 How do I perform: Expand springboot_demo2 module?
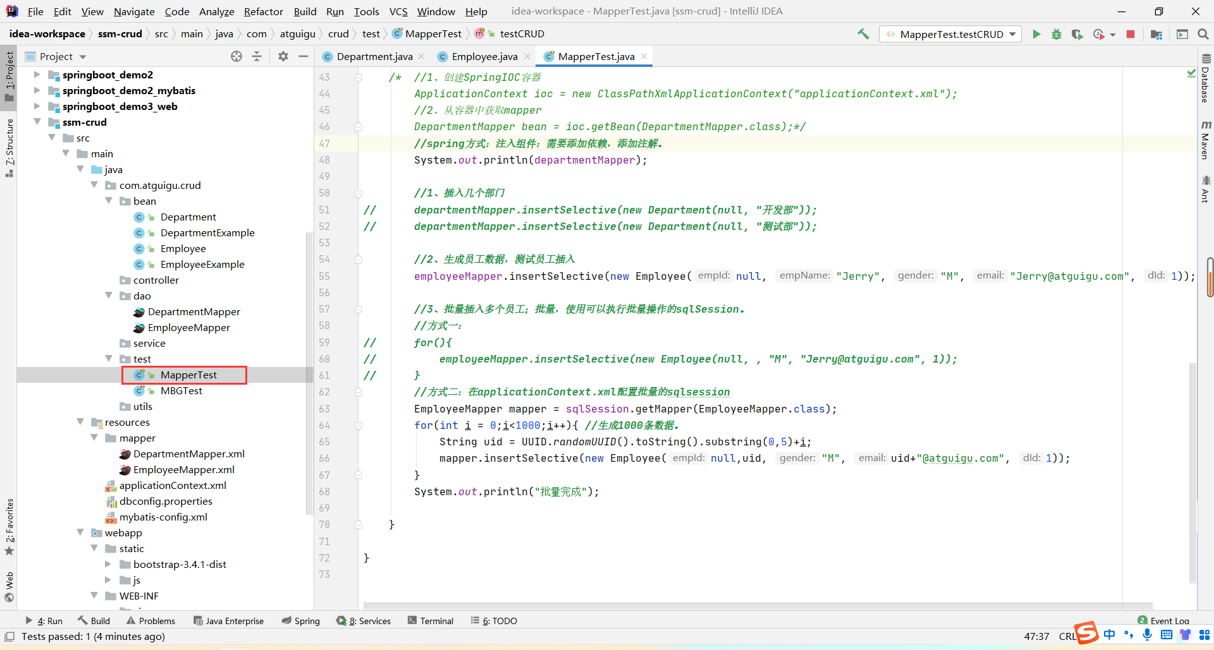pos(37,75)
